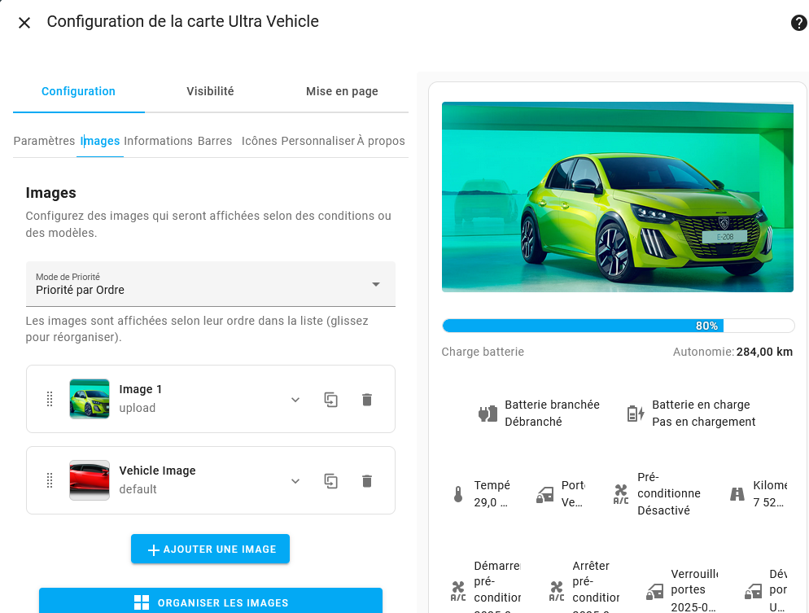Switch to the Mise en page tab

[342, 91]
